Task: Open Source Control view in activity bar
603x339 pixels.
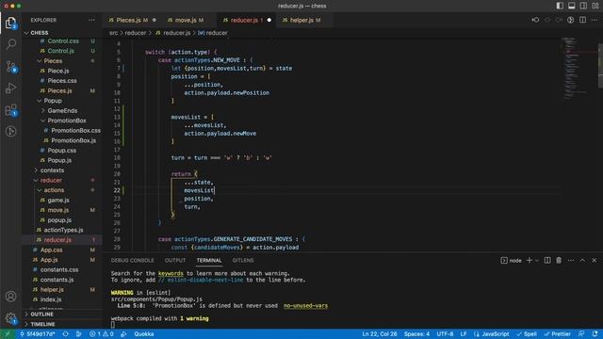Action: tap(10, 67)
